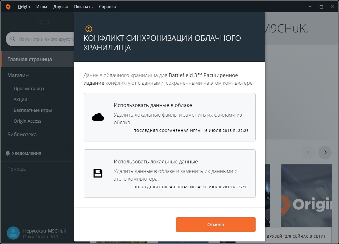Click the Отмена button
Viewport: 339px width, 244px height.
tap(215, 225)
